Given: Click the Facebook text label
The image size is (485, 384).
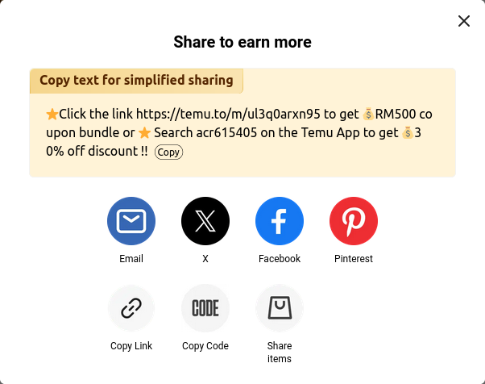Looking at the screenshot, I should point(280,259).
